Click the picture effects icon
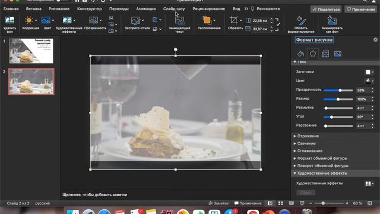The height and width of the screenshot is (214, 380). [x=155, y=29]
